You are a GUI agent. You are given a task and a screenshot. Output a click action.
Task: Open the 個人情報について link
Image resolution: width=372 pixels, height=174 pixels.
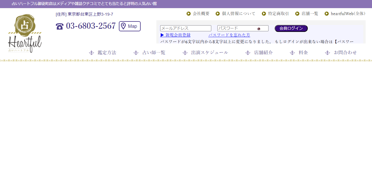[239, 14]
